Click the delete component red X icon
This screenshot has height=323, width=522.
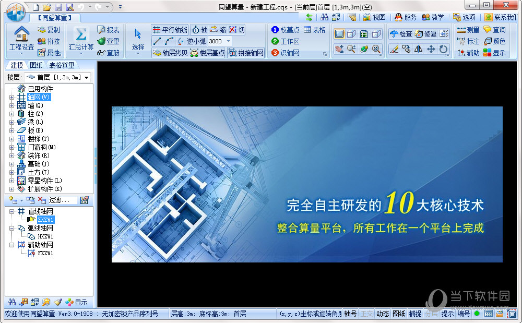pyautogui.click(x=42, y=200)
